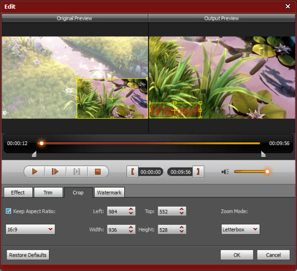The height and width of the screenshot is (271, 297).
Task: Switch to the Watermark tab
Action: [x=109, y=192]
